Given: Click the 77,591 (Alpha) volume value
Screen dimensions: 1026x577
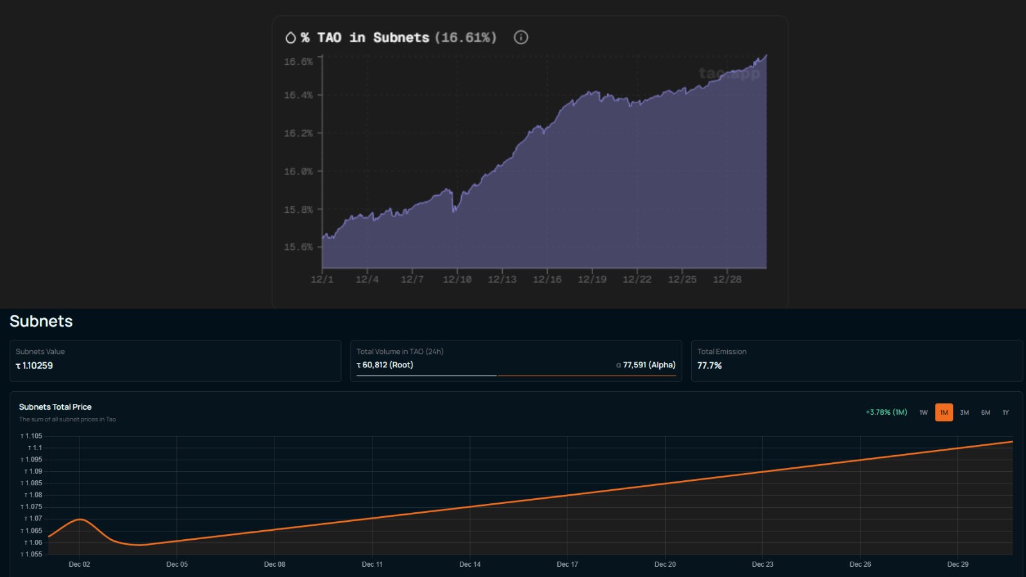Looking at the screenshot, I should (646, 365).
